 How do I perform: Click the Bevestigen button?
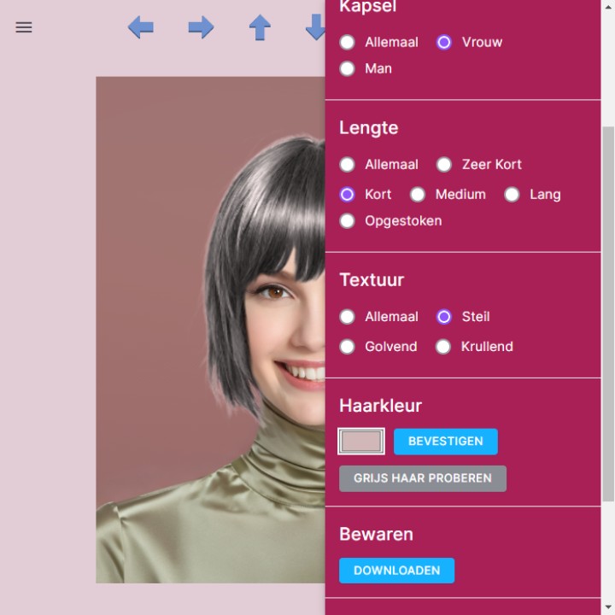(446, 442)
